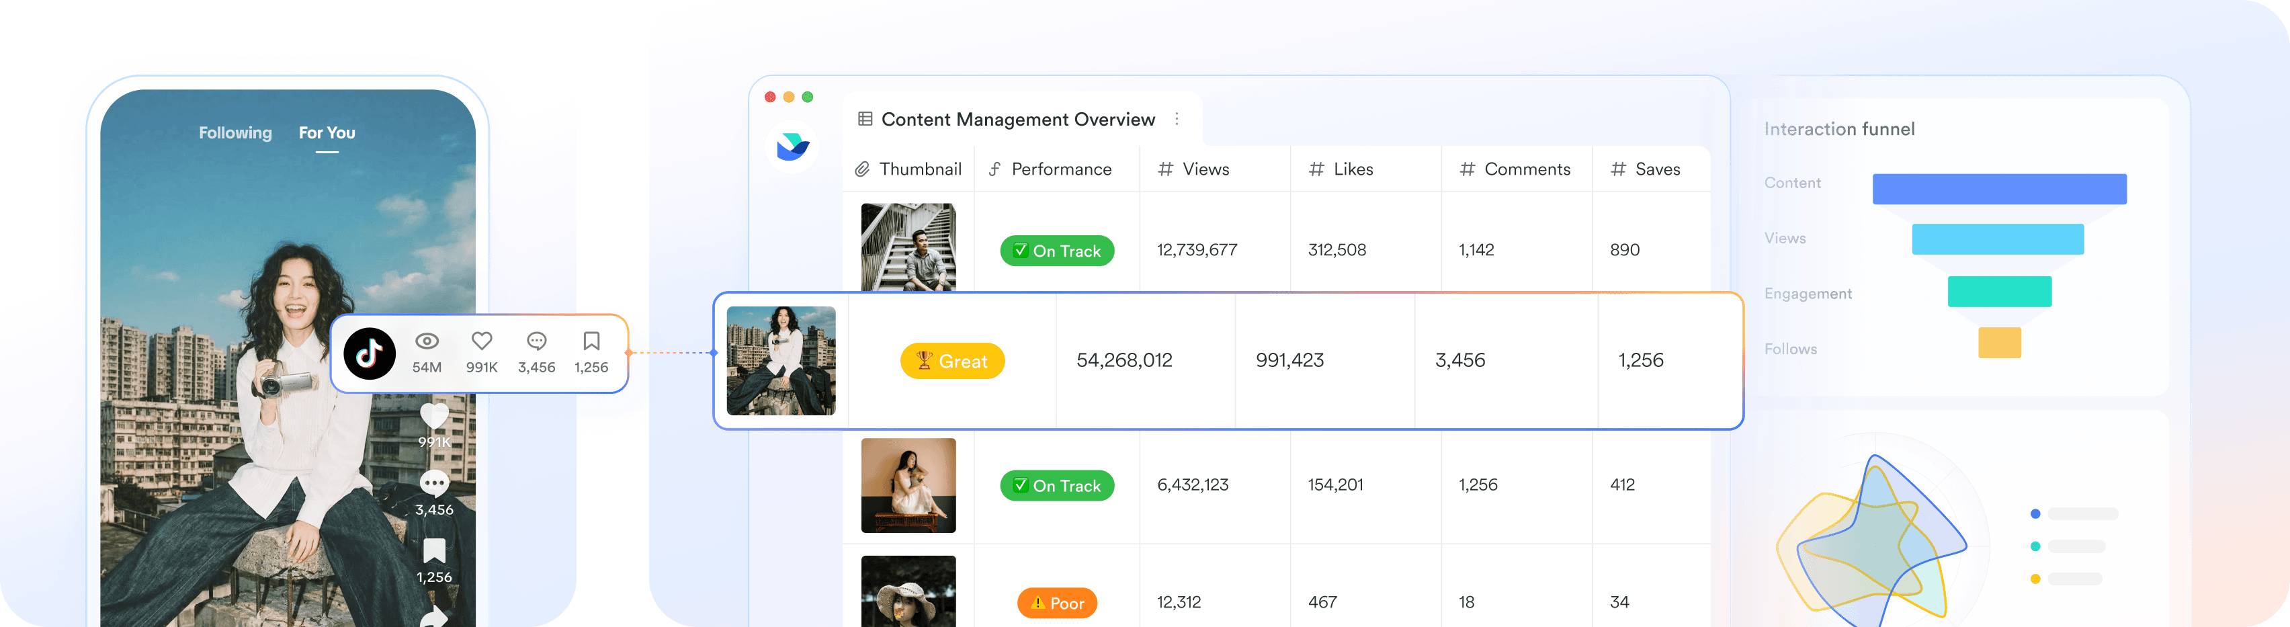The width and height of the screenshot is (2290, 627).
Task: Switch to the Following feed tab
Action: pos(236,132)
